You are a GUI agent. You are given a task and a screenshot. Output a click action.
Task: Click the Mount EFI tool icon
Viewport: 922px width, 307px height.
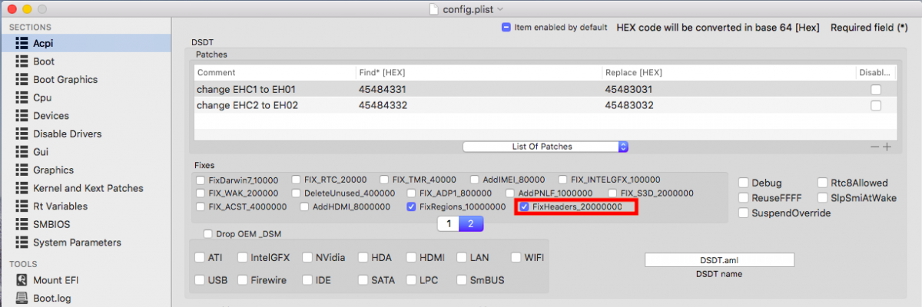(x=22, y=280)
